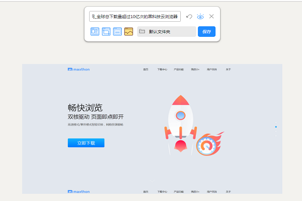Select the yellow image snapshot mode icon
Viewport: 302px width, 201px height.
(x=128, y=32)
